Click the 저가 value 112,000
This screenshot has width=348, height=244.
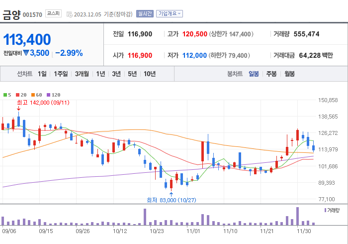pyautogui.click(x=194, y=55)
